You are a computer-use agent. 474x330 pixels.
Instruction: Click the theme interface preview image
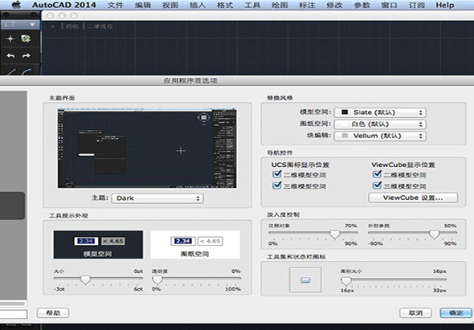[147, 149]
